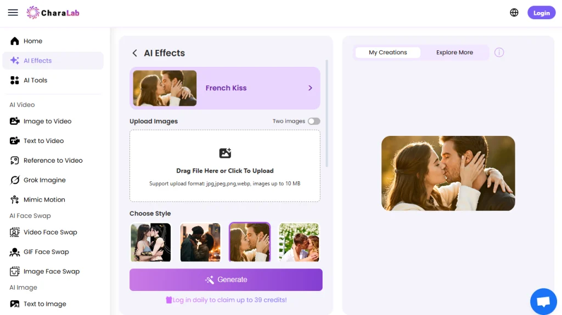The width and height of the screenshot is (562, 315).
Task: Select AI Effects label in sidebar
Action: (38, 60)
